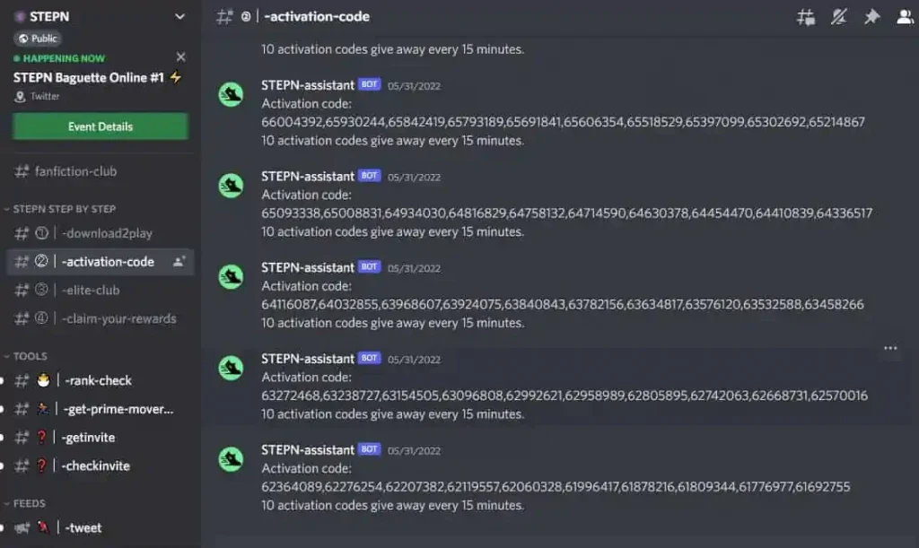The image size is (919, 548).
Task: Open the -getinvite channel
Action: pos(101,438)
